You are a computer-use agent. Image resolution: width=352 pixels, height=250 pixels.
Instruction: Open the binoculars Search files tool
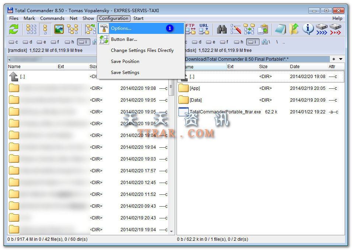tap(222, 29)
